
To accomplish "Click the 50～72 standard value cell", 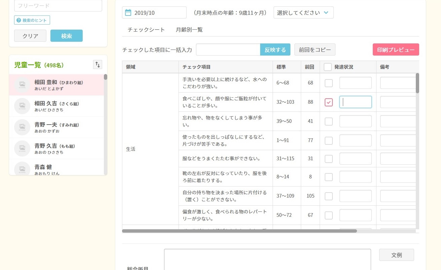I will [287, 215].
